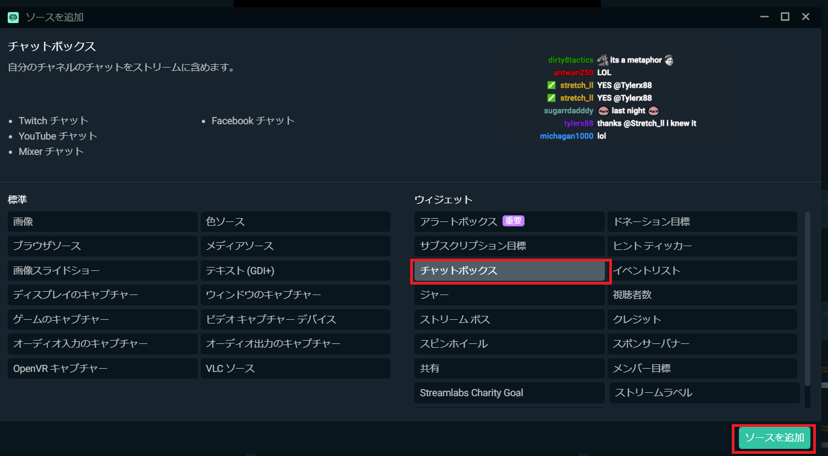Pick the 視聴者数 widget
The width and height of the screenshot is (828, 456).
(x=702, y=295)
